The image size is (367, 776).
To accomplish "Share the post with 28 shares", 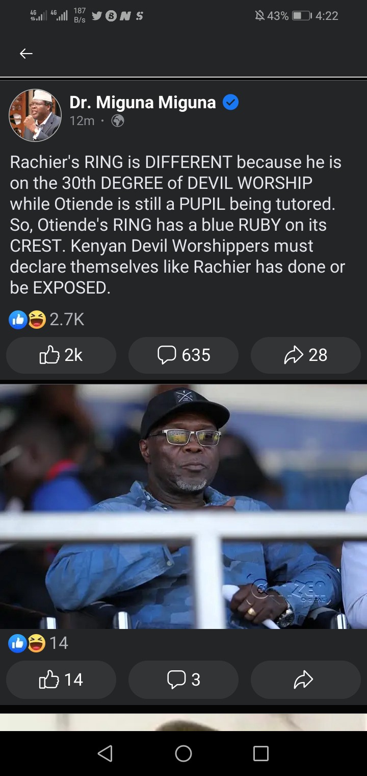I will coord(306,355).
